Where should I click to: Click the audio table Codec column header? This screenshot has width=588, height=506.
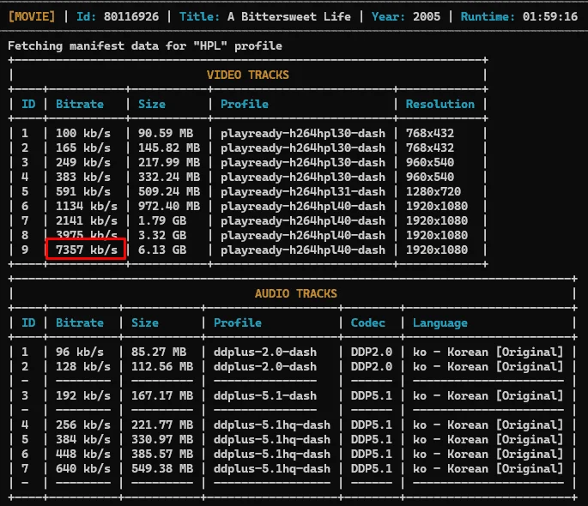coord(368,322)
